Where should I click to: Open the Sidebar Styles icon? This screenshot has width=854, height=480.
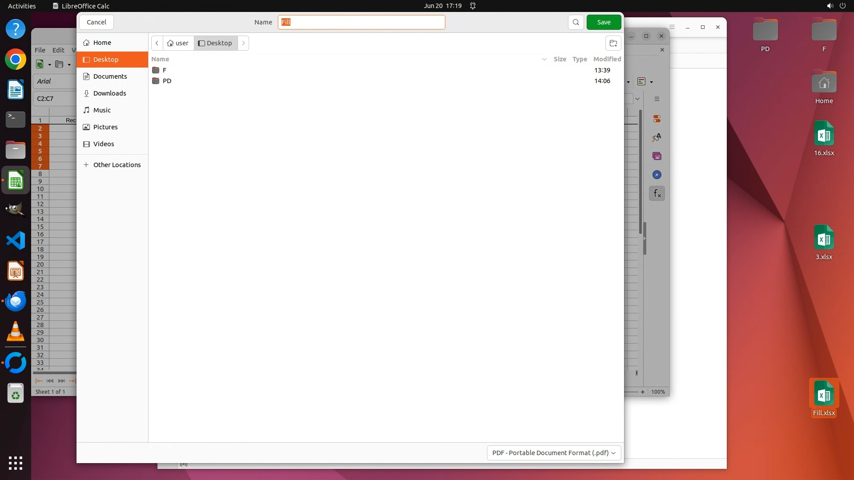coord(657,137)
